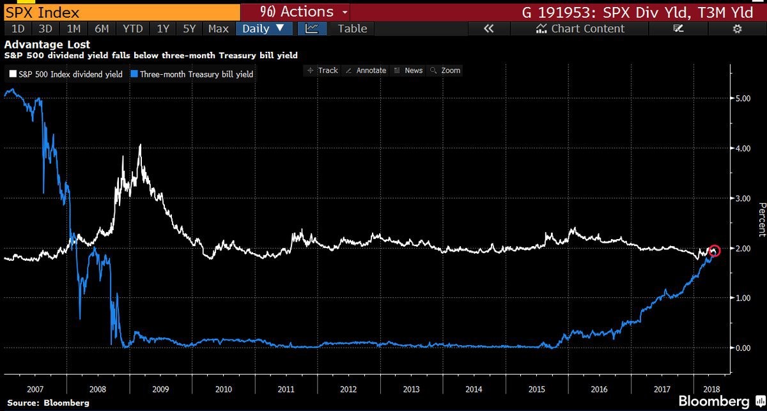Click the YTD range button
This screenshot has width=767, height=411.
click(132, 28)
